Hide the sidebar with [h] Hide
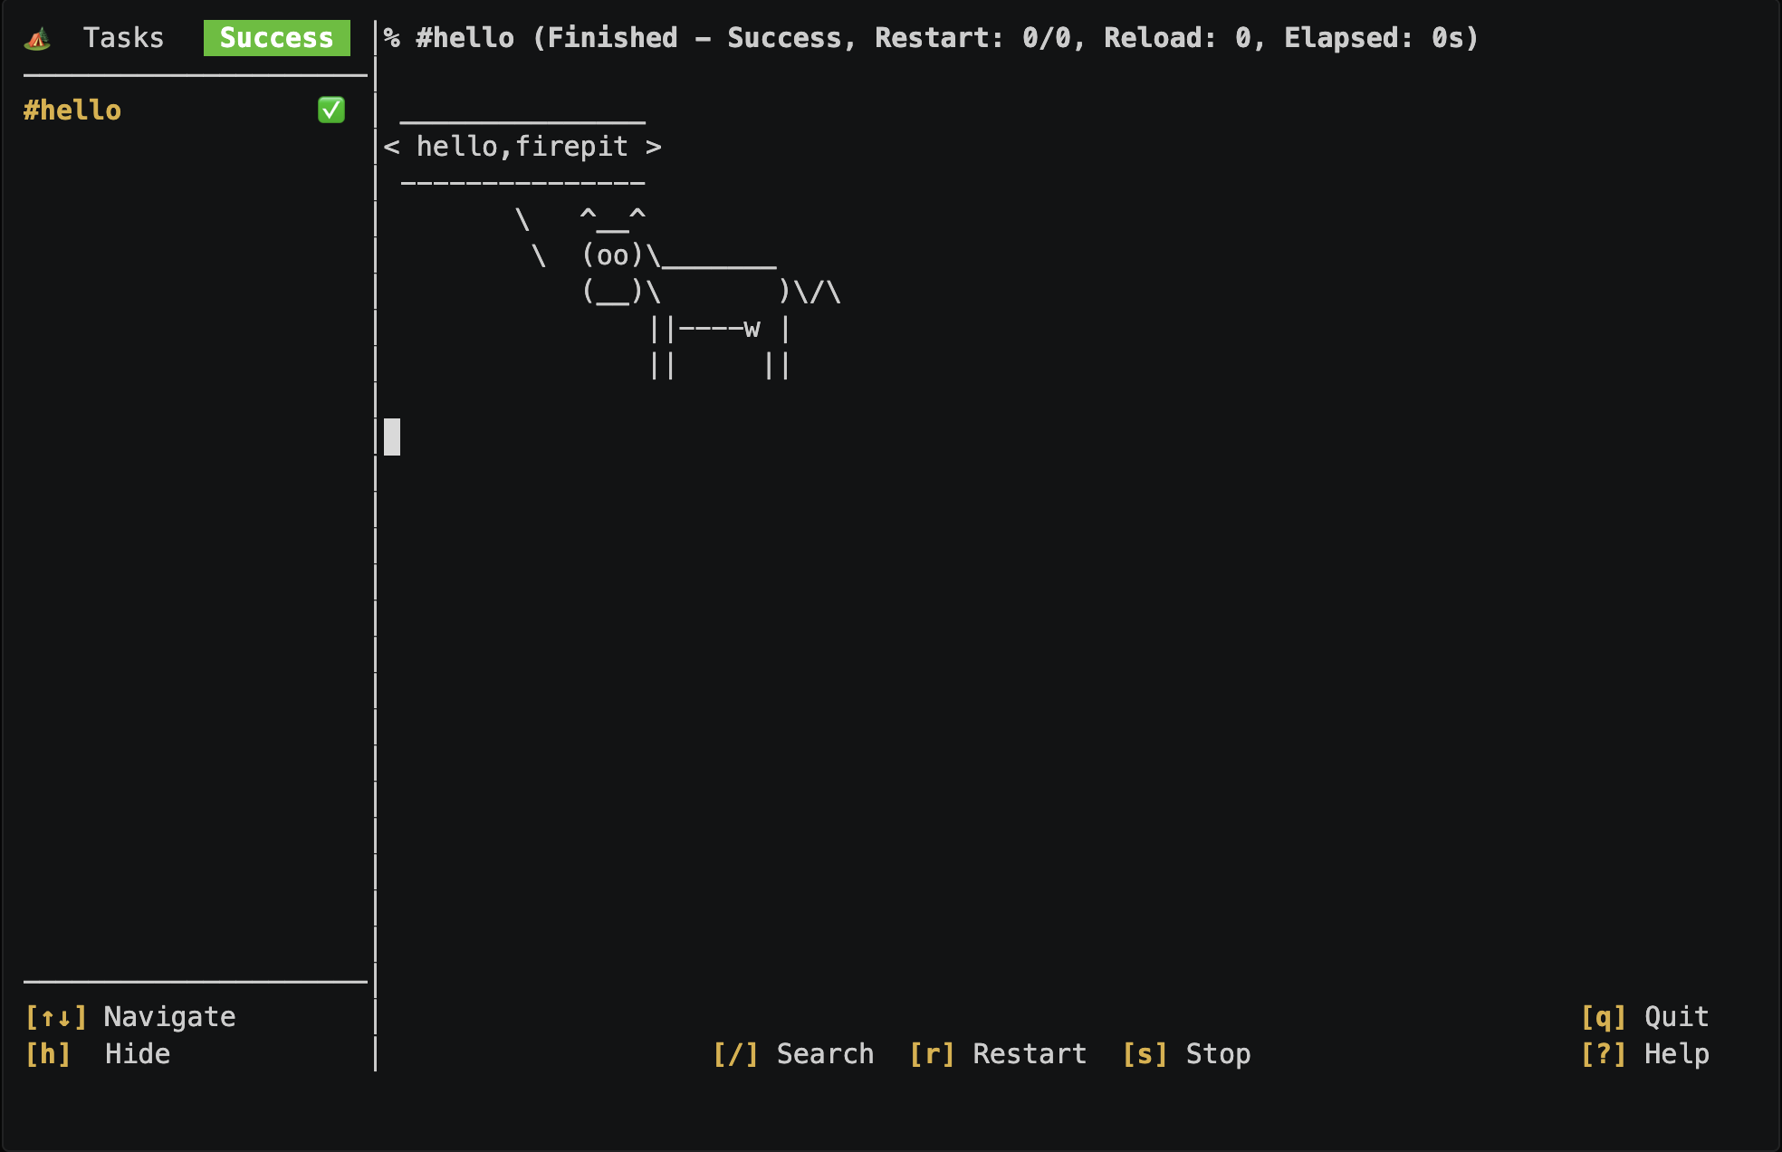Screen dimensions: 1782x1152 pyautogui.click(x=98, y=1054)
